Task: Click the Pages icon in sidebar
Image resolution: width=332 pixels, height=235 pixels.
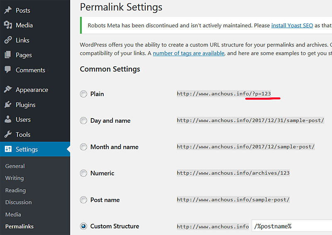Action: pyautogui.click(x=8, y=55)
